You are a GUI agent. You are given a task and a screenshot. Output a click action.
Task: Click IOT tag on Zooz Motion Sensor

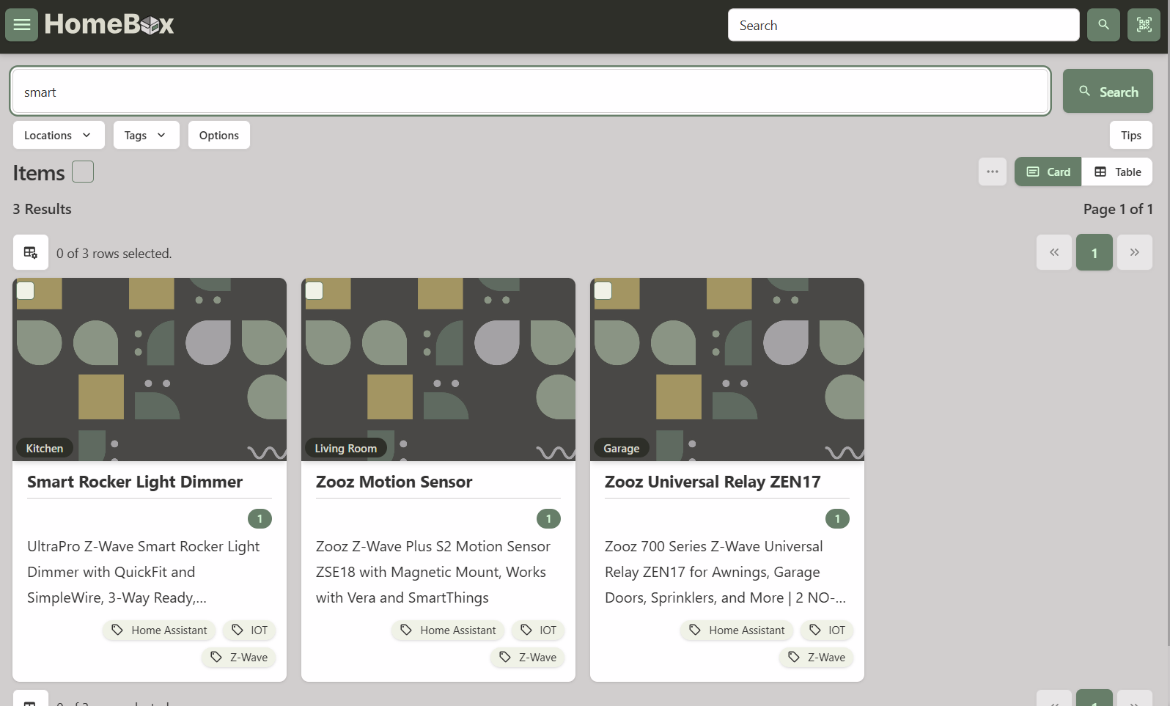[x=538, y=630]
